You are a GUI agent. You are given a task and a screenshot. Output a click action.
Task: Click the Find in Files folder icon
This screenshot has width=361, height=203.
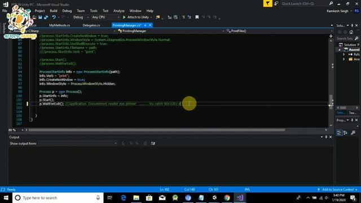[158, 17]
